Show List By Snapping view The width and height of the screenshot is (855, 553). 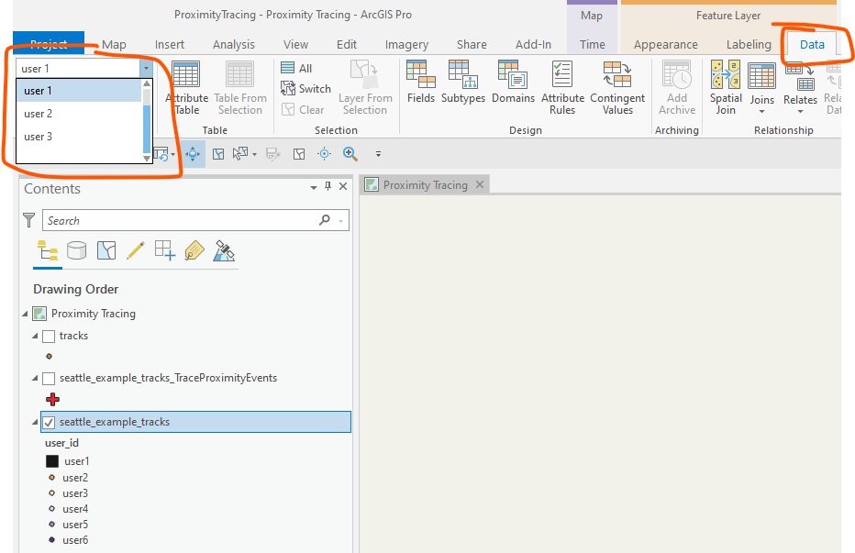(165, 251)
